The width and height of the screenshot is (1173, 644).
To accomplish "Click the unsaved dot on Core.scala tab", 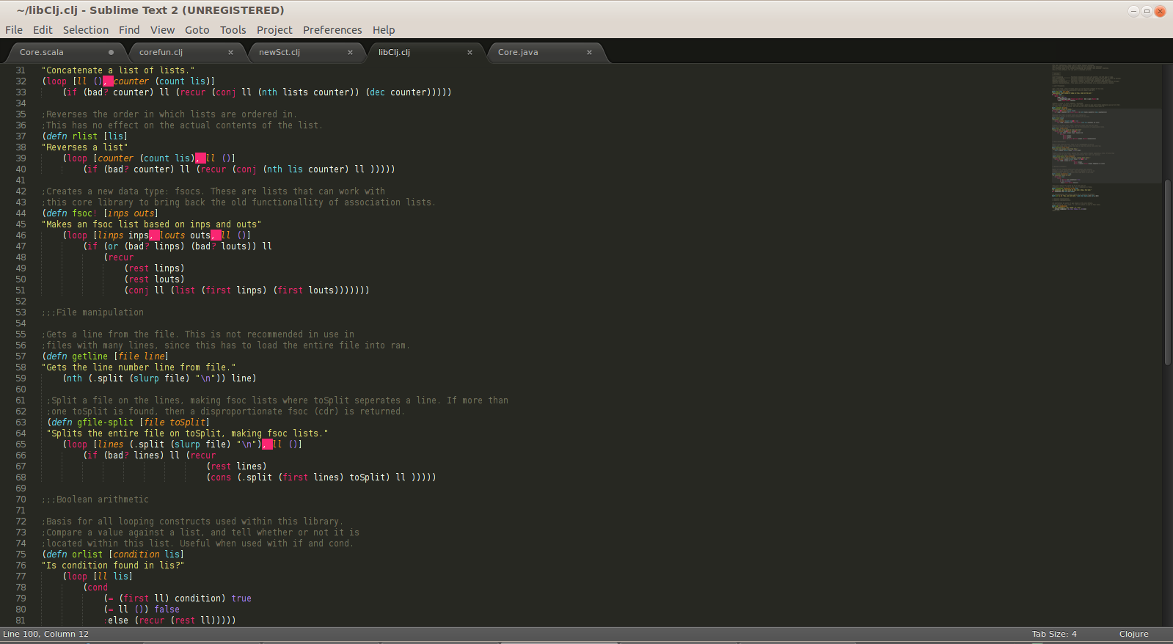I will (x=111, y=52).
